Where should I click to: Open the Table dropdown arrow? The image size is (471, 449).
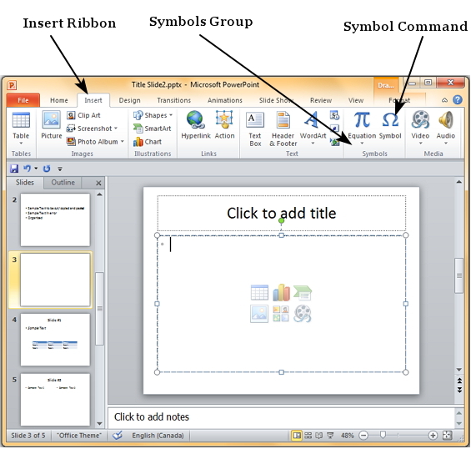[21, 144]
